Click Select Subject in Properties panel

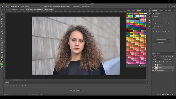point(161,42)
